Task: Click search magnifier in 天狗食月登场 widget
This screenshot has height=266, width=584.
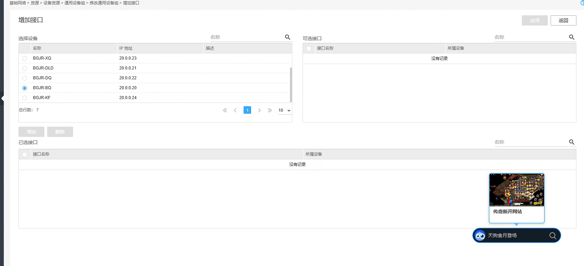Action: (553, 236)
